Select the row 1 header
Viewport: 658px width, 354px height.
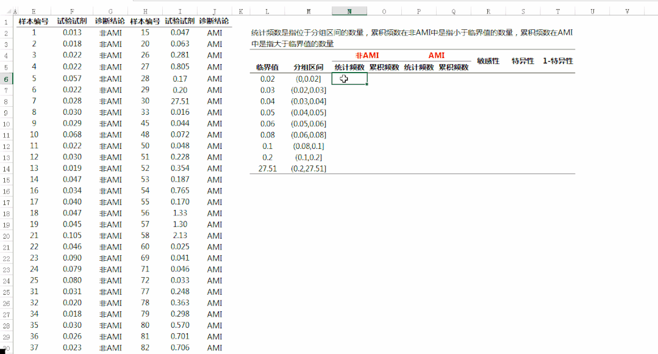(x=6, y=21)
